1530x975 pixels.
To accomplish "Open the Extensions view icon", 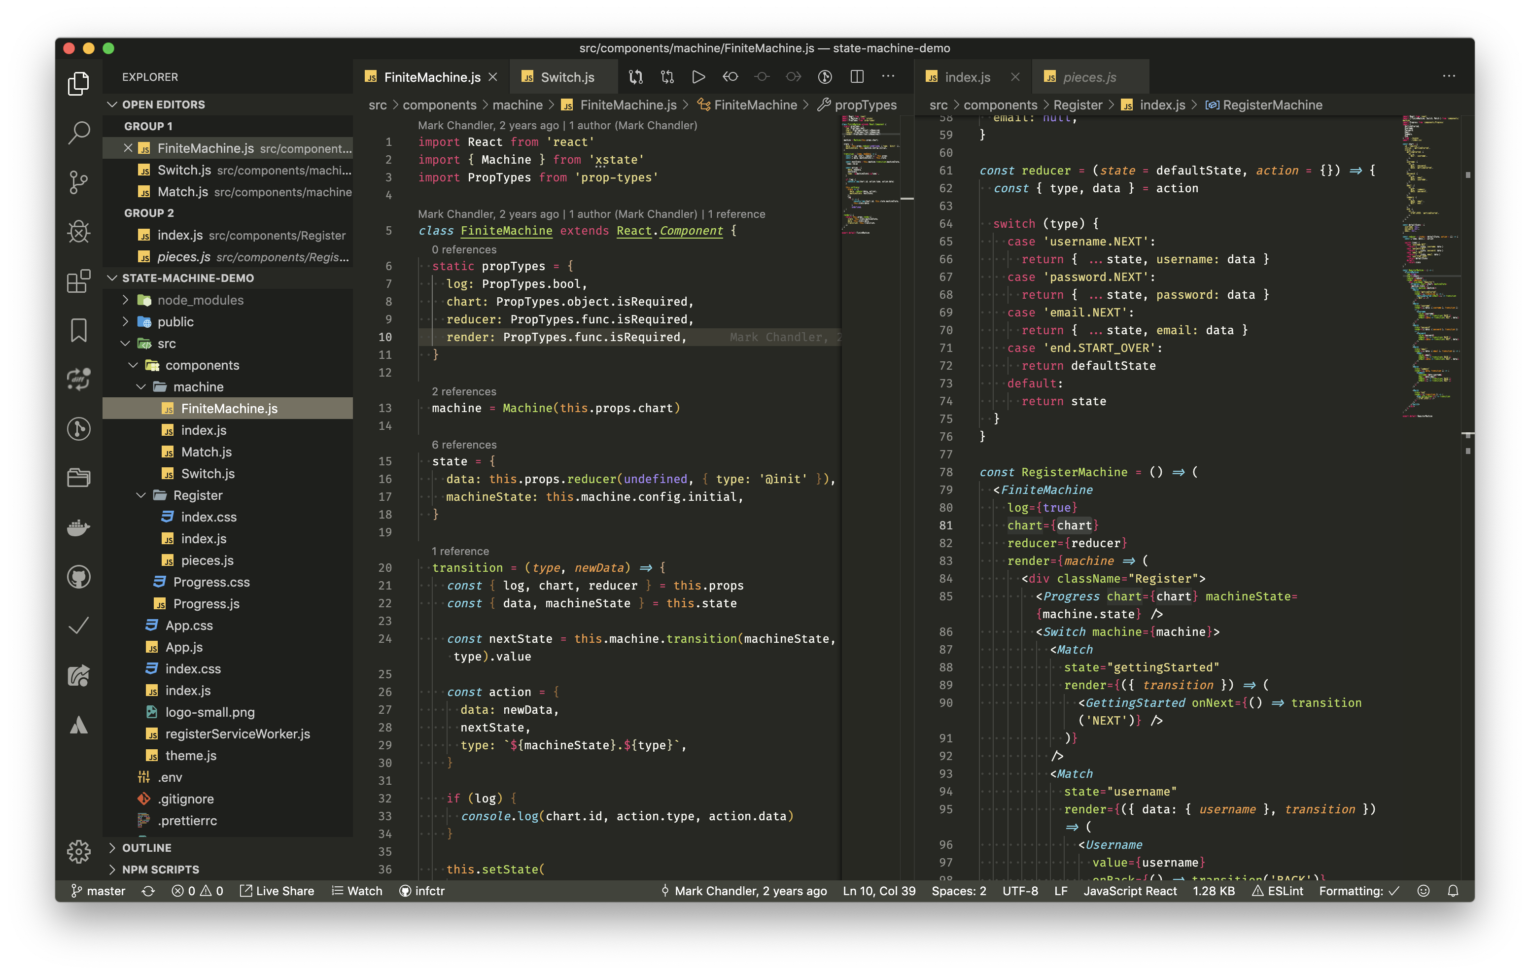I will tap(78, 281).
